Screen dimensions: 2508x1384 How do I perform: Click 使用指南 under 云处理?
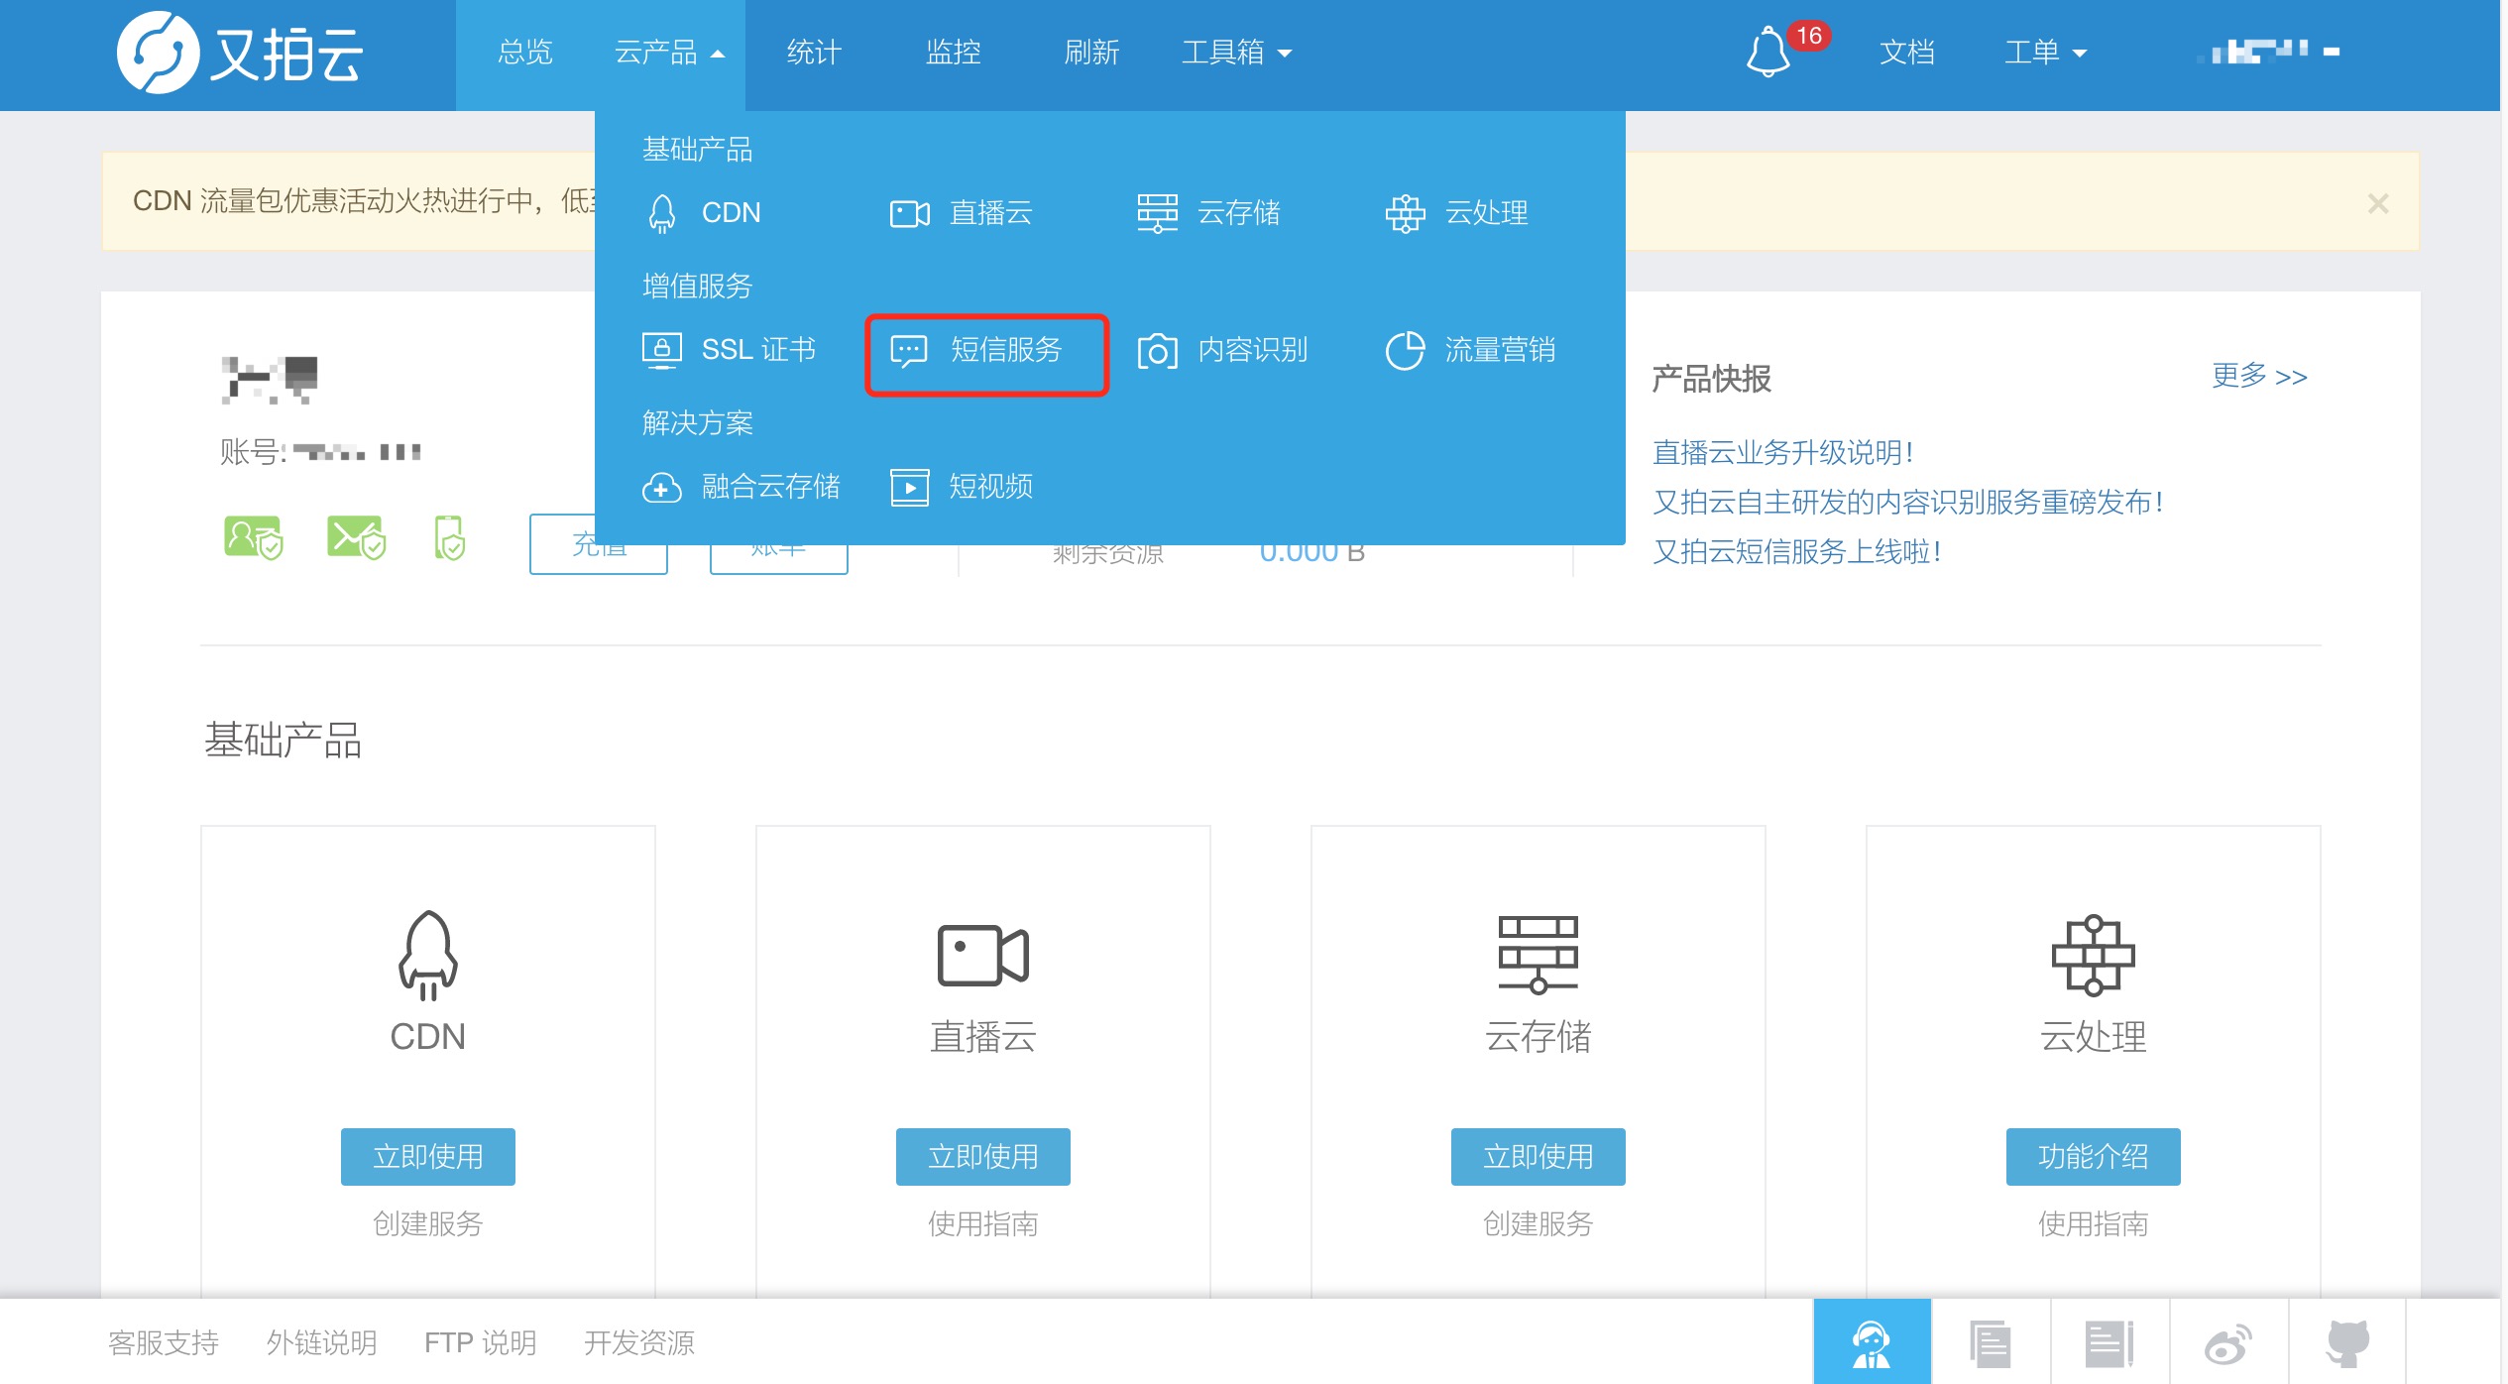(x=2093, y=1224)
